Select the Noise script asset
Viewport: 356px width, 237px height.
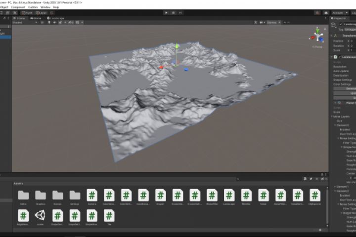click(x=264, y=197)
